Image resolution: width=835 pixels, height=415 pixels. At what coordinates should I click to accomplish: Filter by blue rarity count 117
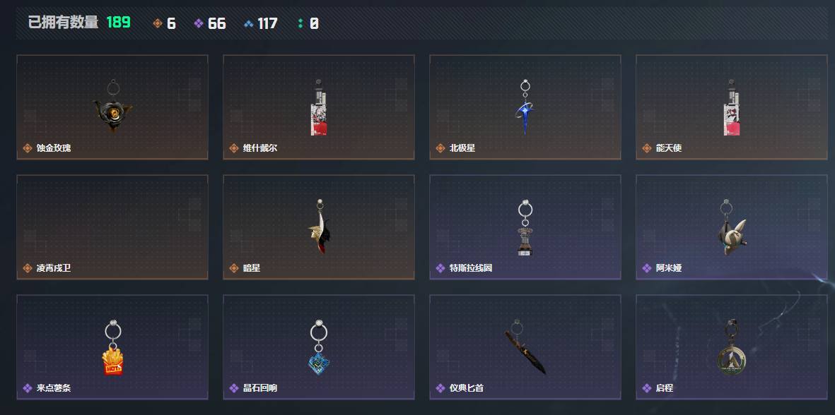click(x=260, y=23)
